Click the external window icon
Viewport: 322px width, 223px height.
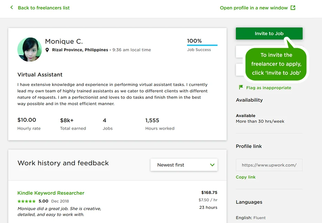click(x=293, y=8)
